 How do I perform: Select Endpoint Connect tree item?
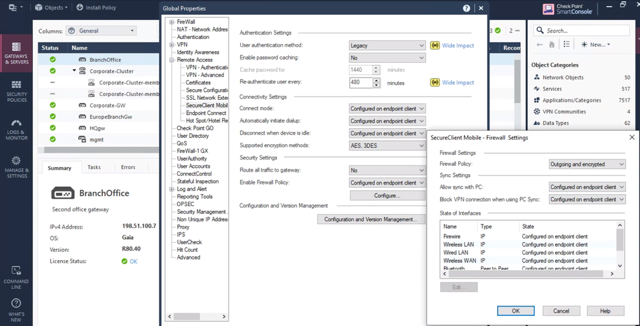click(206, 113)
